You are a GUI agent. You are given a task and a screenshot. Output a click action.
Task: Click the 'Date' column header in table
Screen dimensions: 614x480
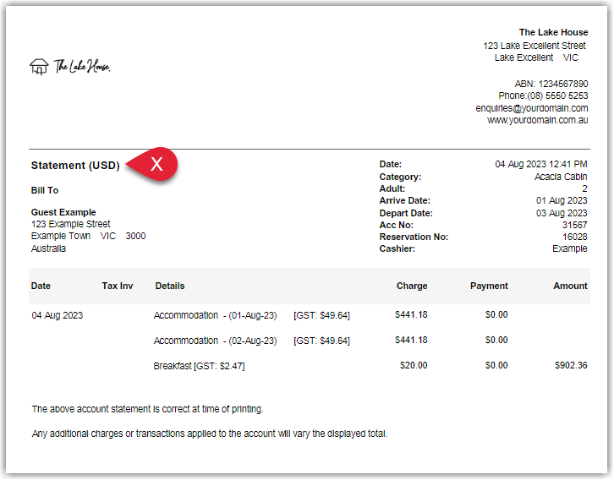coord(41,286)
